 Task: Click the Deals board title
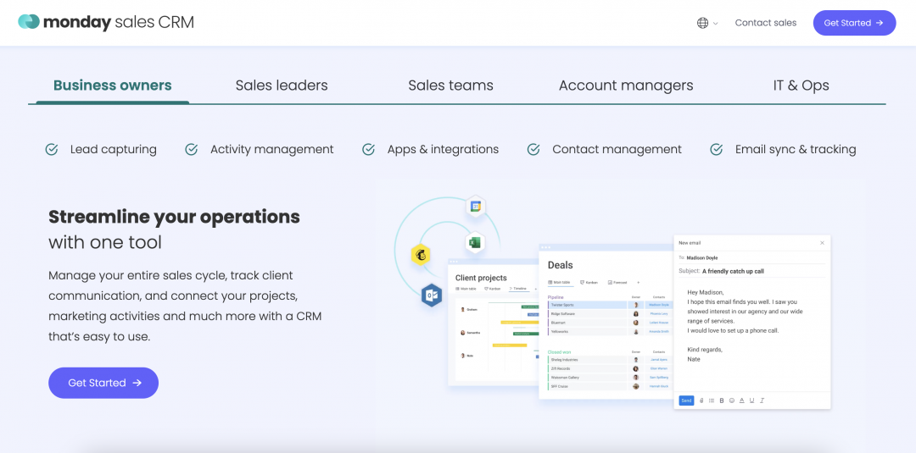[x=561, y=265]
